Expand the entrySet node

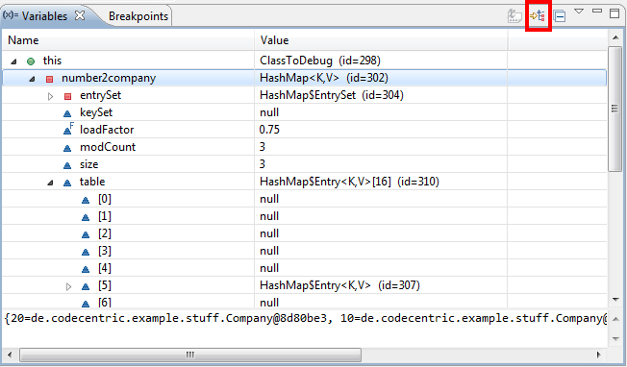click(x=50, y=96)
